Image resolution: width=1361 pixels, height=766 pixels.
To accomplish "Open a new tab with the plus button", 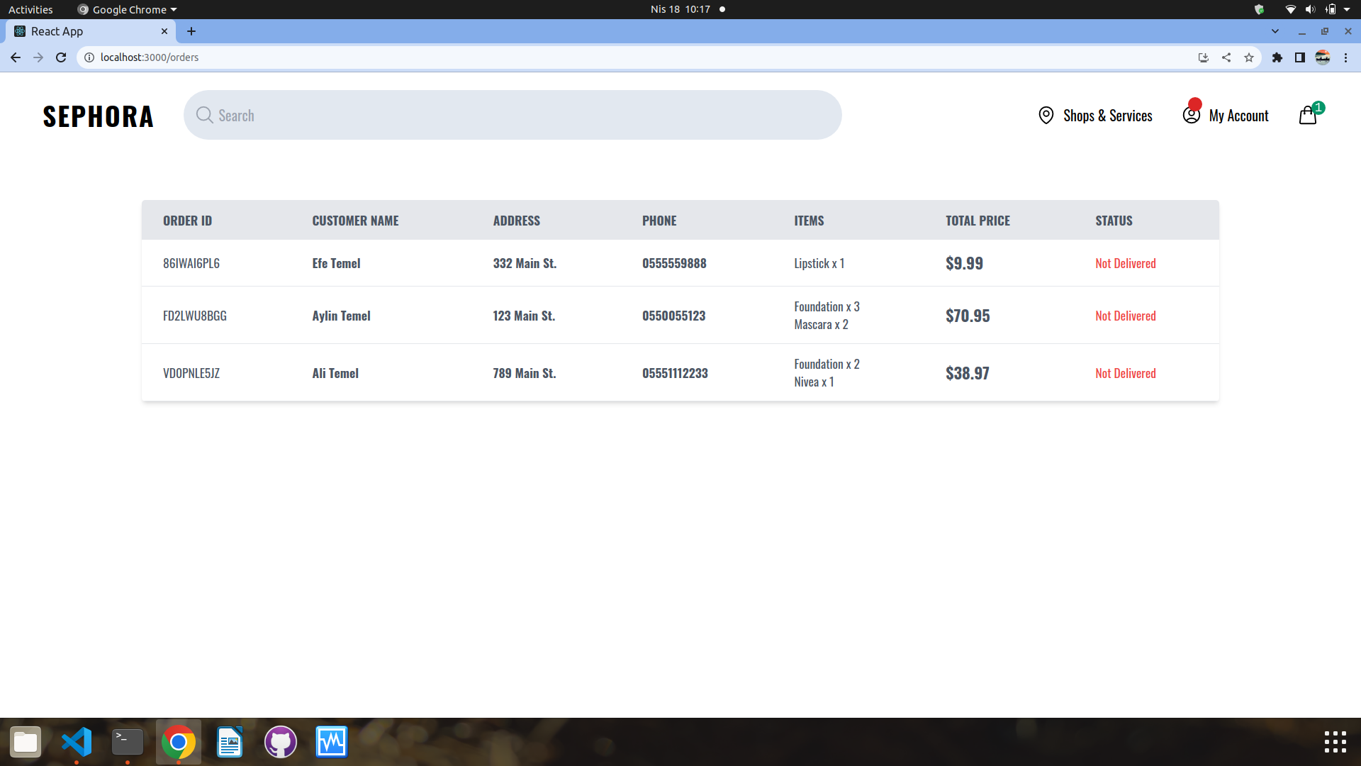I will 191,31.
